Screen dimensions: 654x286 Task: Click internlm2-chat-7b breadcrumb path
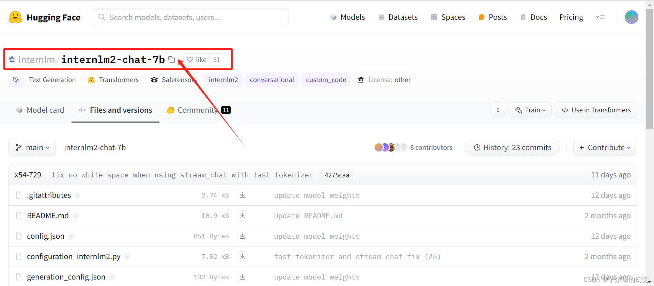[x=95, y=147]
